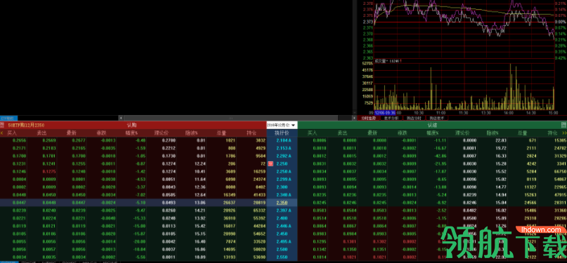This screenshot has height=263, width=567.
Task: Click the call change percent -20.00
Action: (139, 241)
